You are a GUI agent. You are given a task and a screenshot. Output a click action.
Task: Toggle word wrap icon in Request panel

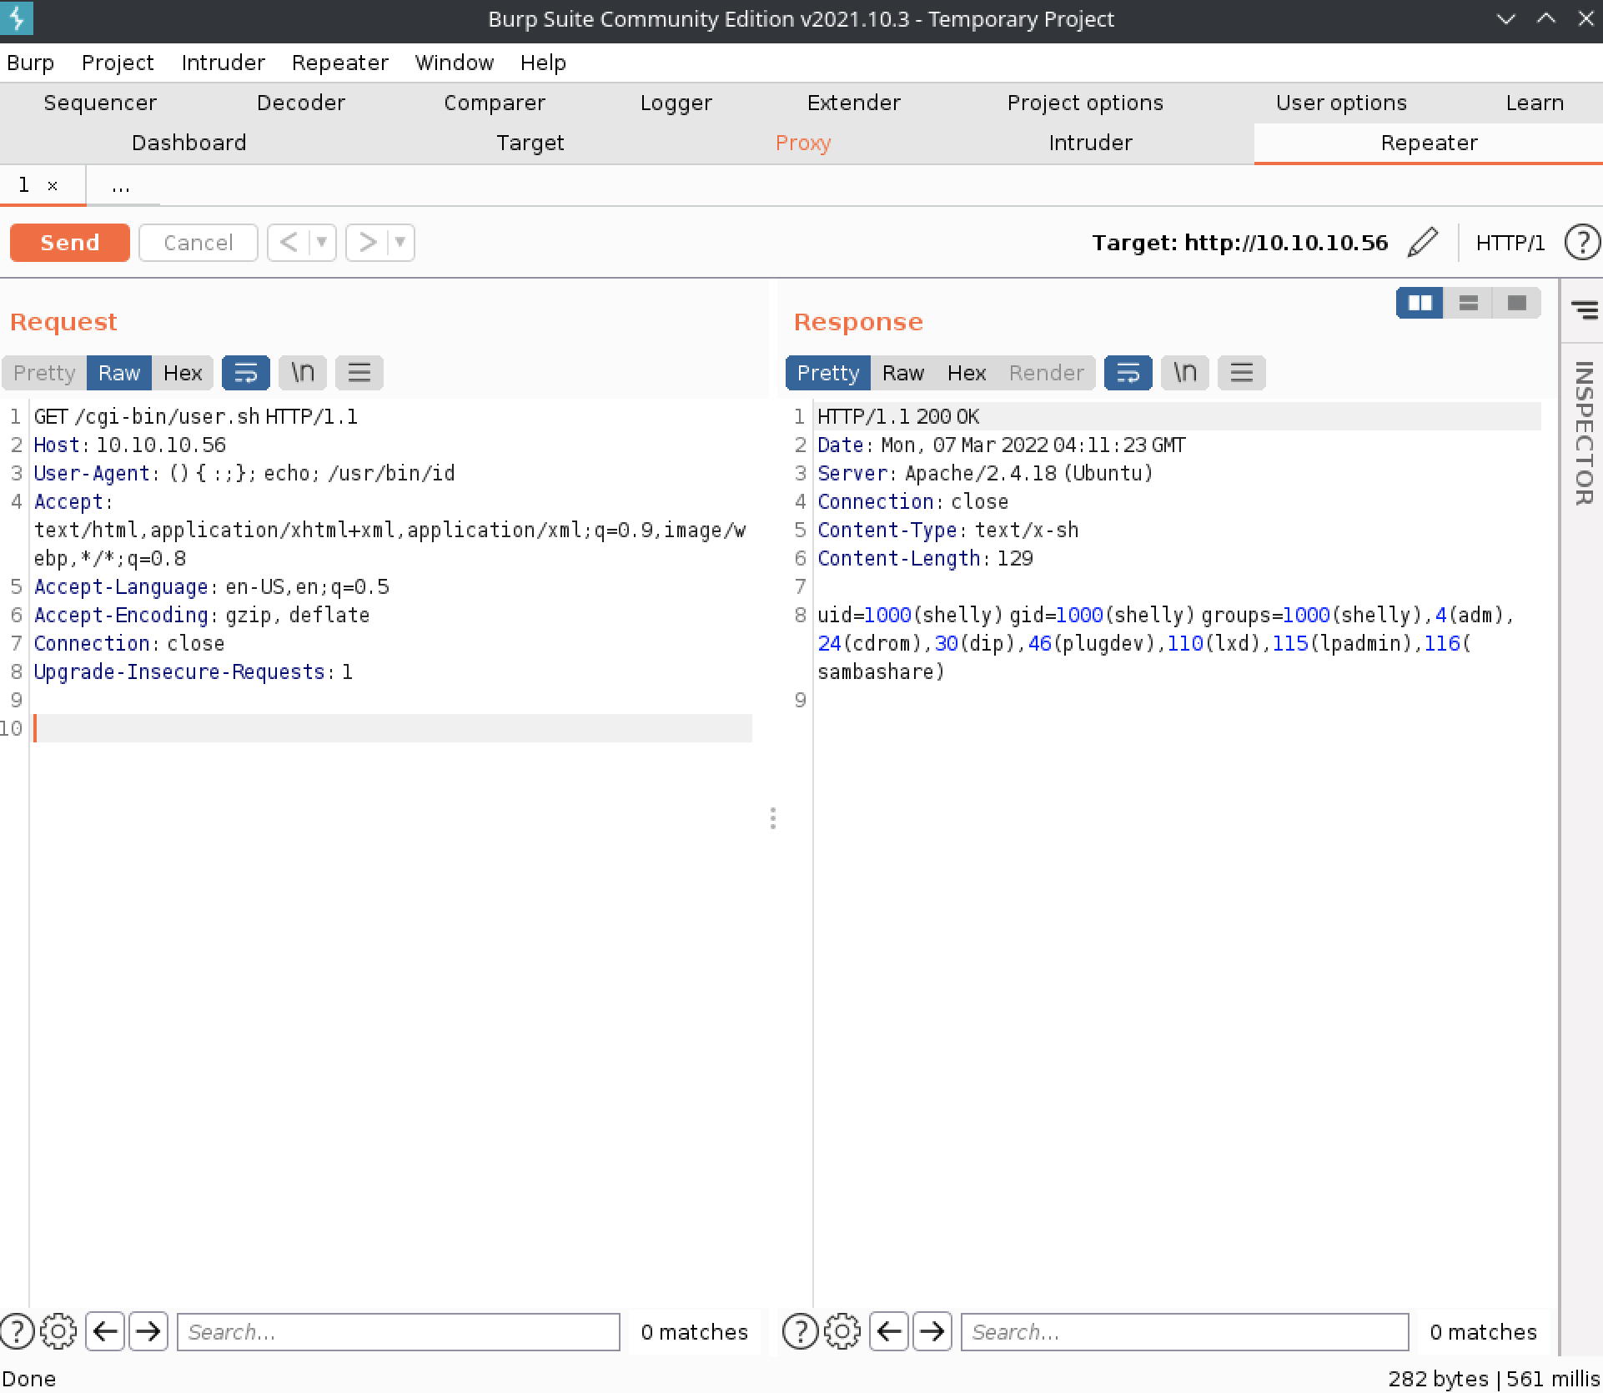[245, 373]
